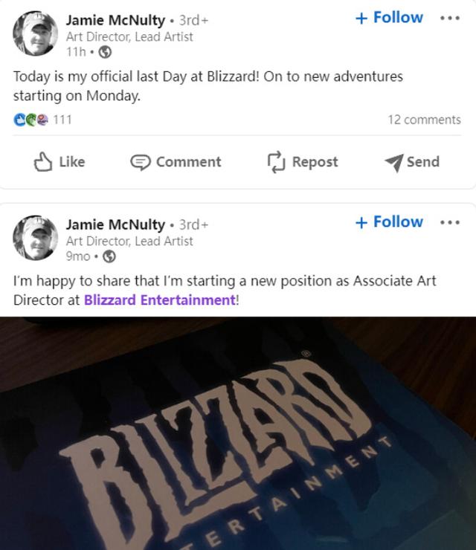This screenshot has width=476, height=550.
Task: Click the 111 reactions count
Action: coord(62,120)
